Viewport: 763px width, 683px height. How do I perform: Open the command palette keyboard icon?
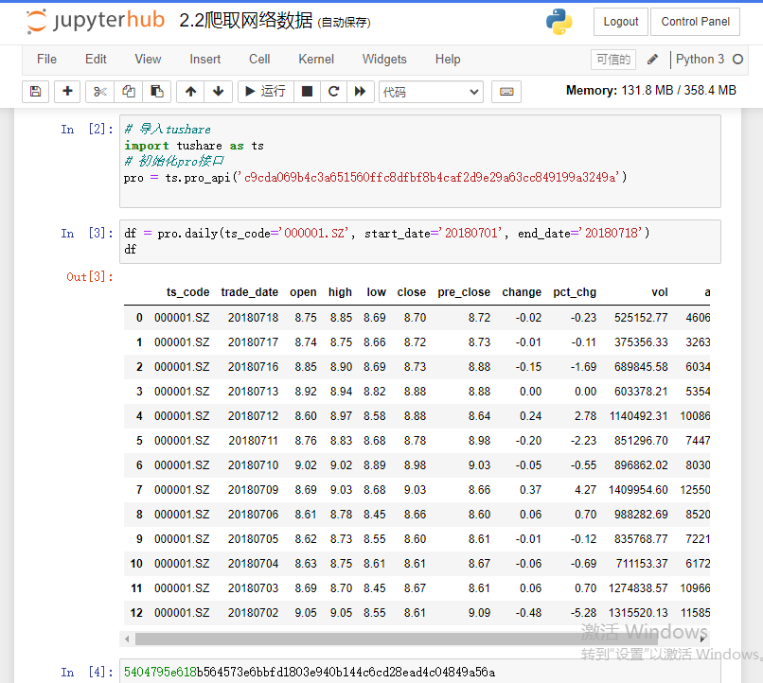click(506, 92)
